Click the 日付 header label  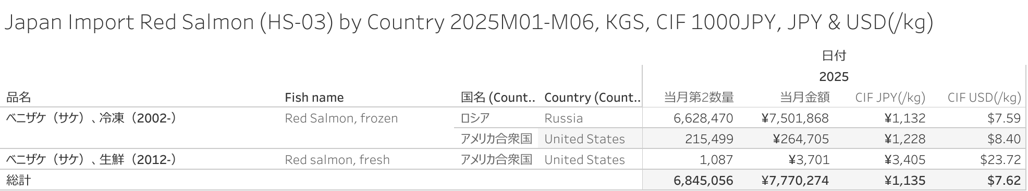[x=834, y=56]
